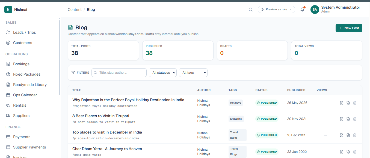Click the slug /char-dham-yatra

coord(87,155)
